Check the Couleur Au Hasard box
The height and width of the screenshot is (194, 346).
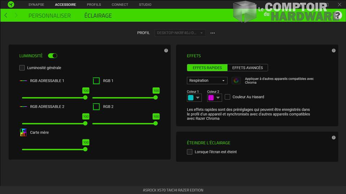tap(227, 97)
